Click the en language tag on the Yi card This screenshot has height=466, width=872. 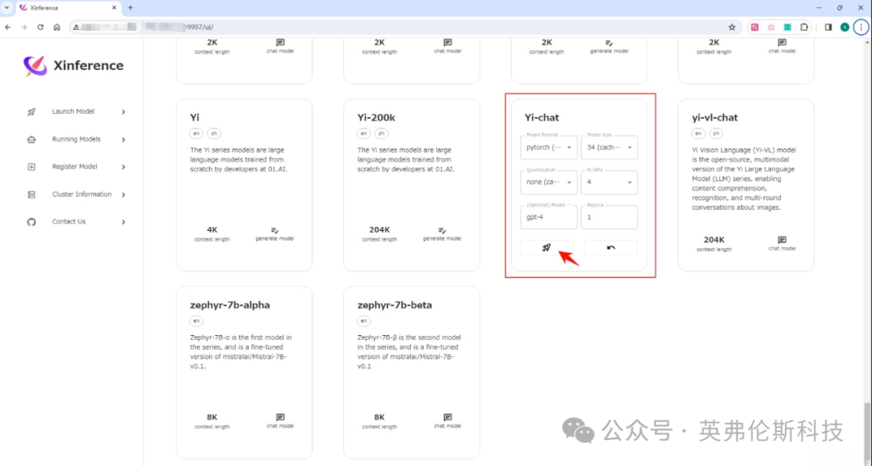tap(196, 133)
